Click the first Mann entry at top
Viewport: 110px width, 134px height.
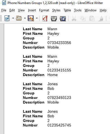(52, 29)
